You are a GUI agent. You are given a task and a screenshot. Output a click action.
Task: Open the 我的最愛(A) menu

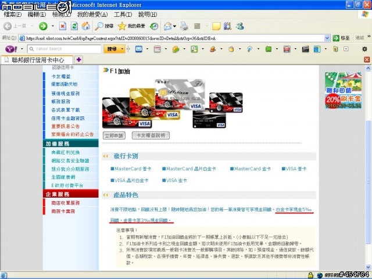click(92, 15)
